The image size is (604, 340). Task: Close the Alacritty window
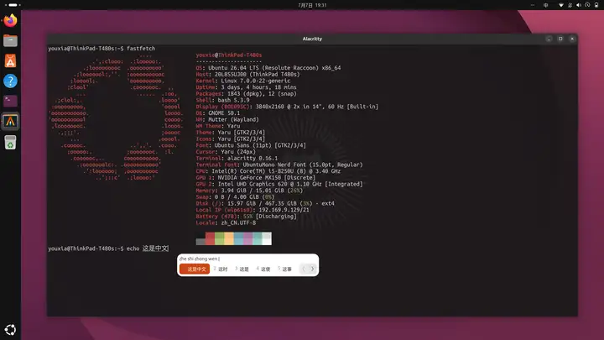pyautogui.click(x=572, y=39)
